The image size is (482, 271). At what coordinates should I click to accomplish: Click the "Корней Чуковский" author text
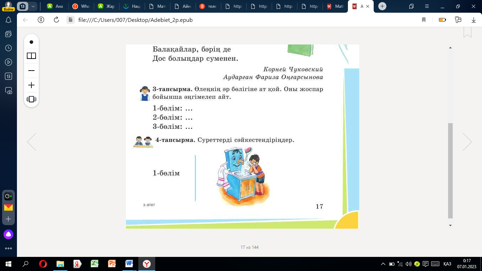[x=293, y=69]
